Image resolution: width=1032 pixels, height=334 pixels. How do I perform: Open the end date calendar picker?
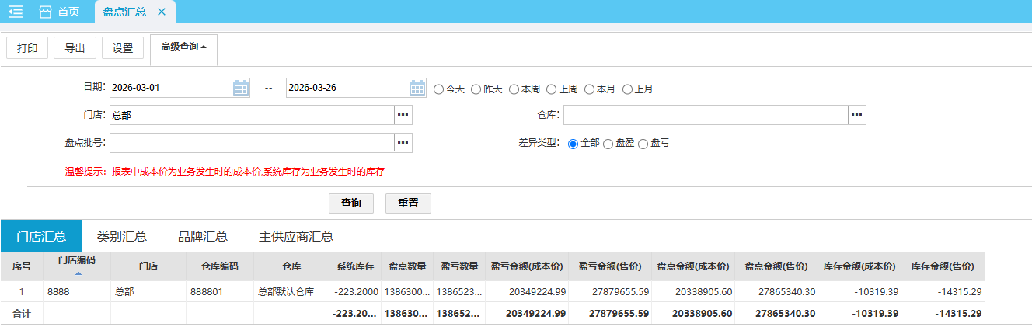click(417, 88)
